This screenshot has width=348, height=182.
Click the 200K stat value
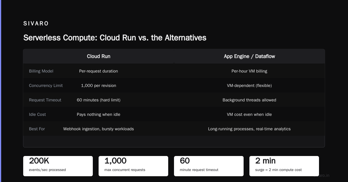tap(39, 161)
